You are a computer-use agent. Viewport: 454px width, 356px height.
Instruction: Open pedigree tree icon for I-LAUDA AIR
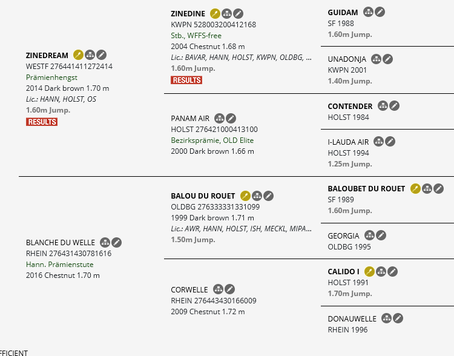(378, 142)
